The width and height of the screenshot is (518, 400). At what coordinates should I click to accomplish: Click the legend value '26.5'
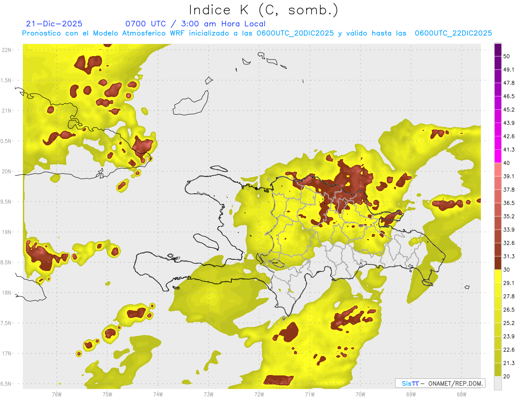click(x=509, y=310)
